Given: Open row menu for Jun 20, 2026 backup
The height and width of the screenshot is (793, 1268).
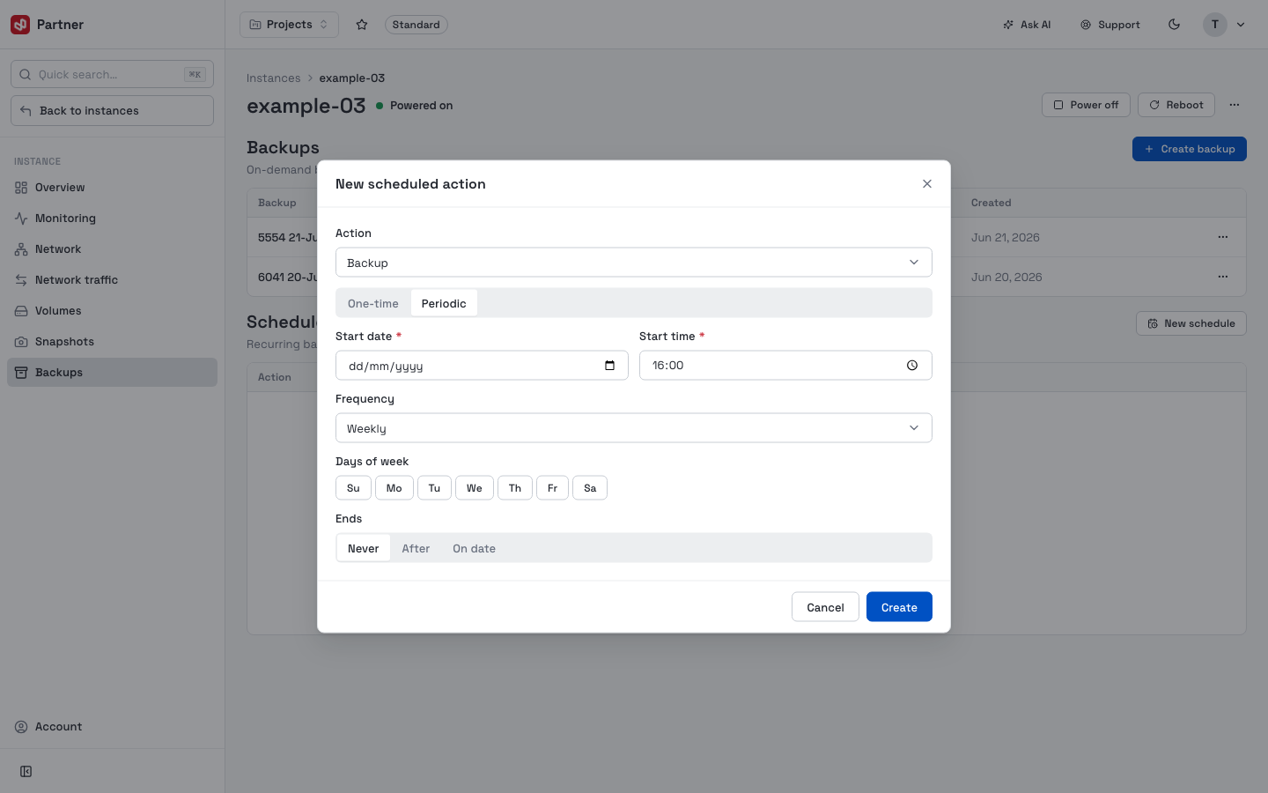Looking at the screenshot, I should [x=1223, y=277].
